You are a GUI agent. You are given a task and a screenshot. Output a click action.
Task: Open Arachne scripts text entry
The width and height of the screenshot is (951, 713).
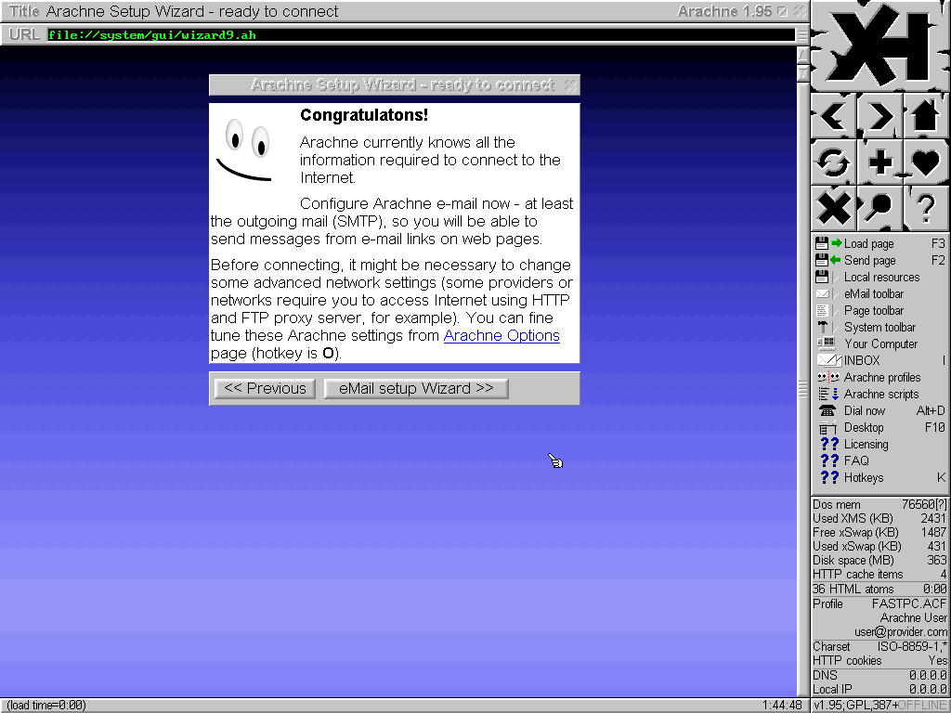[x=881, y=394]
